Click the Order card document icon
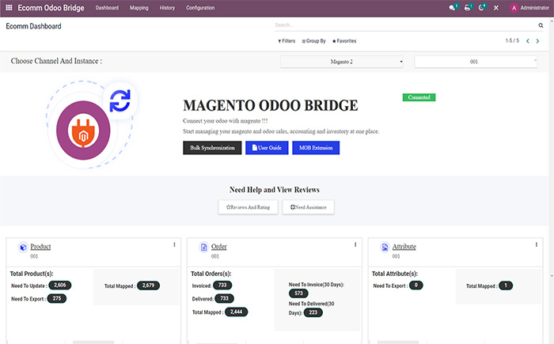This screenshot has height=344, width=554. (204, 248)
